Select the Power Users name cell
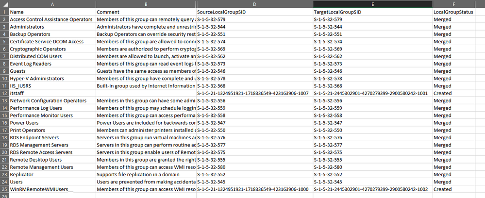This screenshot has height=198, width=485. (x=52, y=123)
